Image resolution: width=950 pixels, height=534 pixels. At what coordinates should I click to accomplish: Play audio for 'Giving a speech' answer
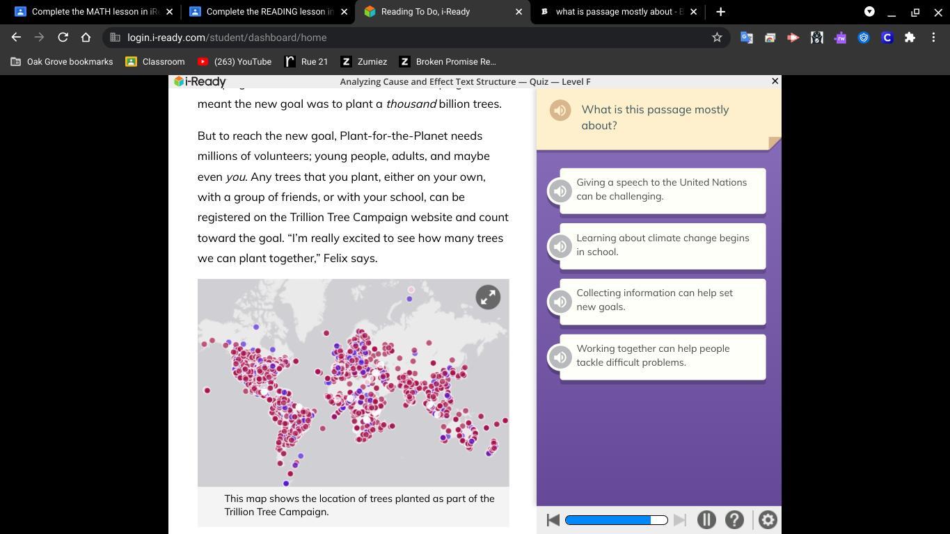pos(560,191)
